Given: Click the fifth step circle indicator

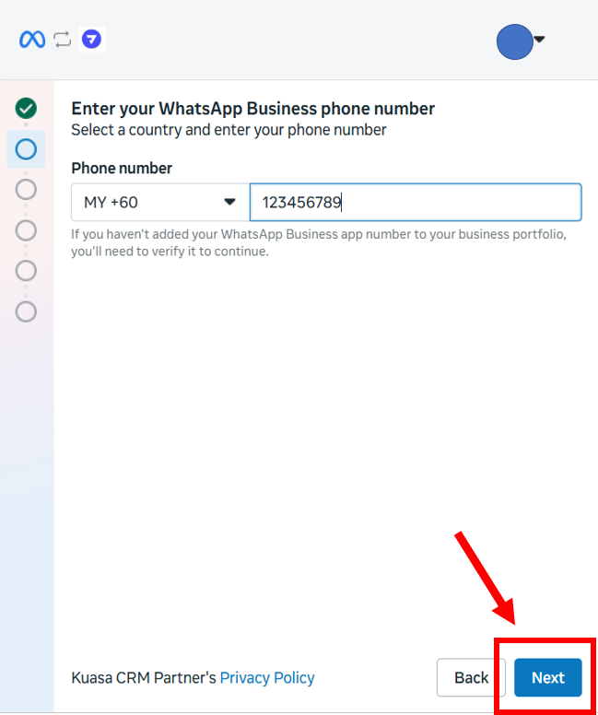Looking at the screenshot, I should coord(26,270).
